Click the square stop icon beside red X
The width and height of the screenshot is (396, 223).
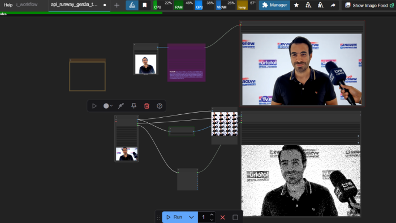[x=235, y=217]
